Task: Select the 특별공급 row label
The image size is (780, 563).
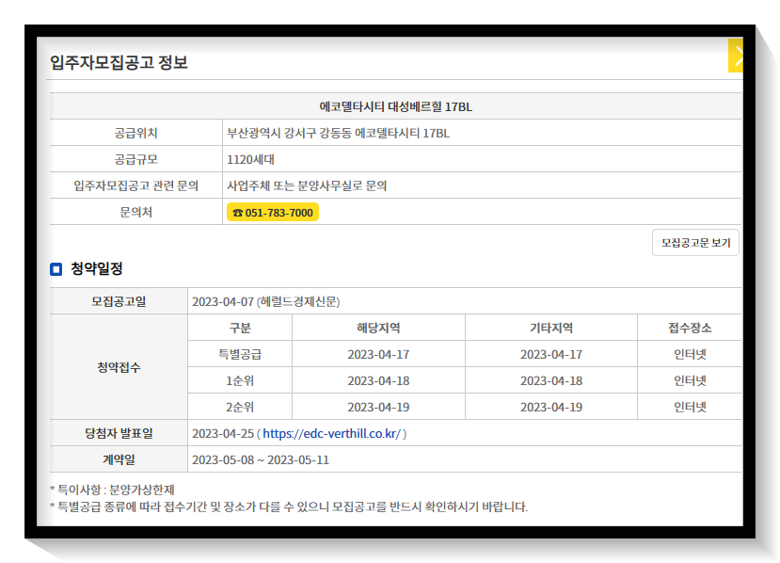Action: (240, 354)
